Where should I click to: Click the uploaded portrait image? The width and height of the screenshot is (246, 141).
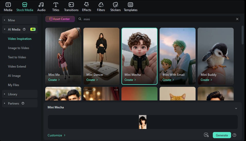[143, 122]
